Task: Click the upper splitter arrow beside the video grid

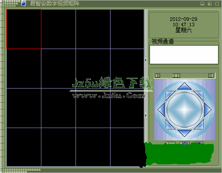Action: click(x=146, y=60)
